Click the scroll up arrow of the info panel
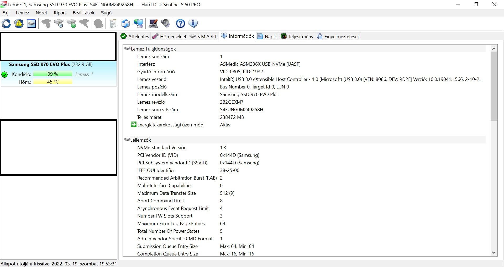504x267 pixels. [494, 48]
